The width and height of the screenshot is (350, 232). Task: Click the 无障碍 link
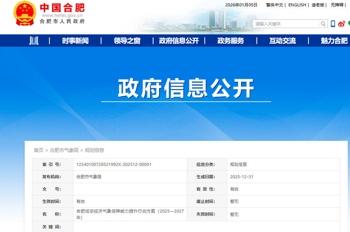point(337,5)
